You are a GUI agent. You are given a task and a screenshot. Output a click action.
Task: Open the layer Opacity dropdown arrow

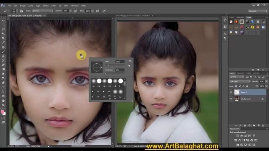[x=266, y=81]
